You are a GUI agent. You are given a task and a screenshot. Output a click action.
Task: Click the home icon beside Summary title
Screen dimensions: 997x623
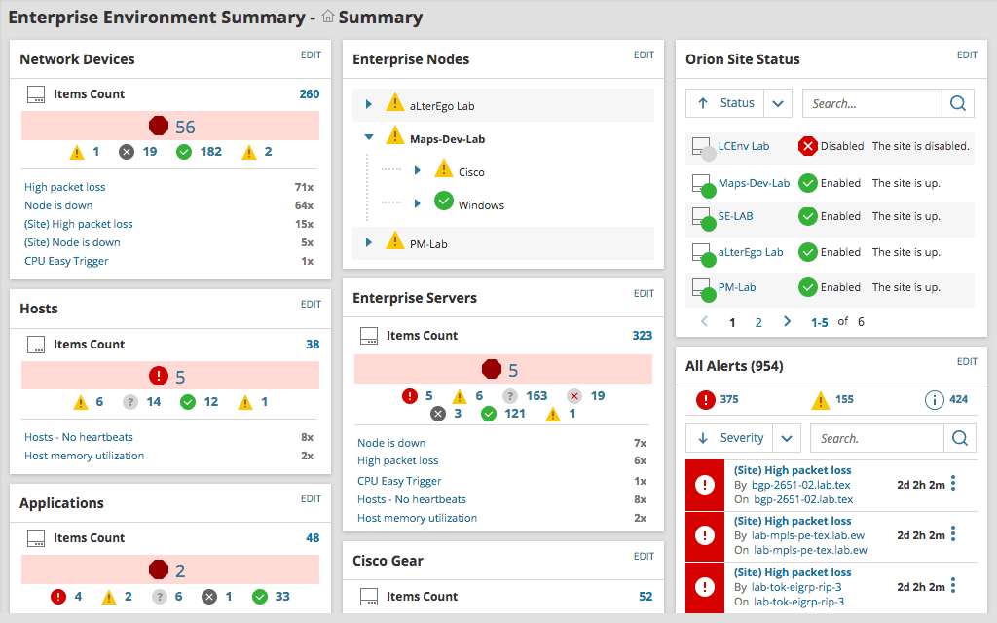tap(328, 18)
